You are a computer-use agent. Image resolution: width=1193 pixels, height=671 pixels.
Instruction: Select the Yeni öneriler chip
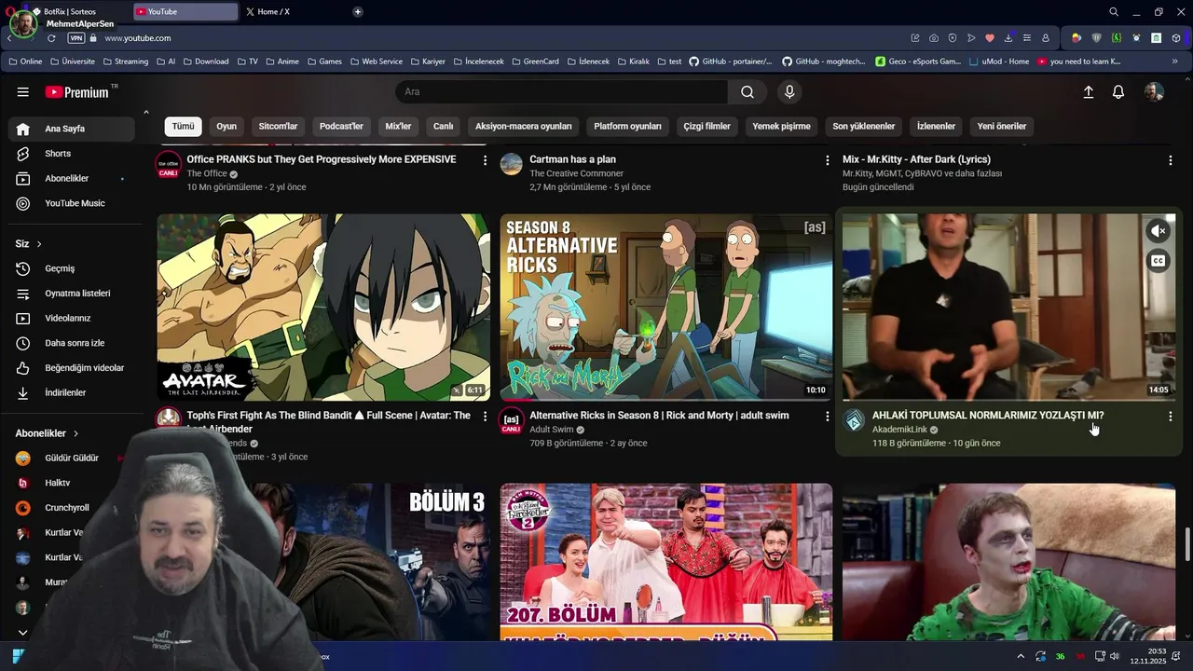tap(1002, 127)
